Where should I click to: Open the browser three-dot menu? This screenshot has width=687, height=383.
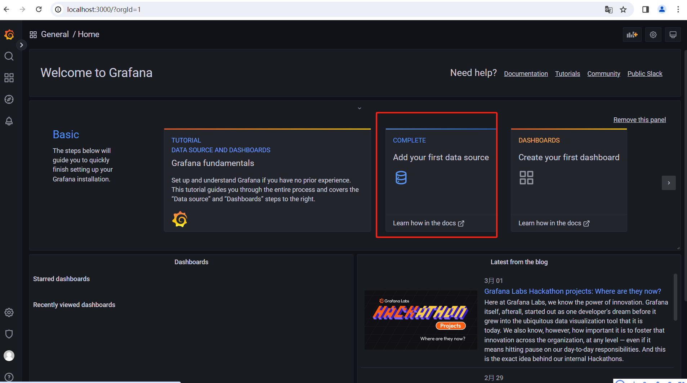click(x=678, y=9)
